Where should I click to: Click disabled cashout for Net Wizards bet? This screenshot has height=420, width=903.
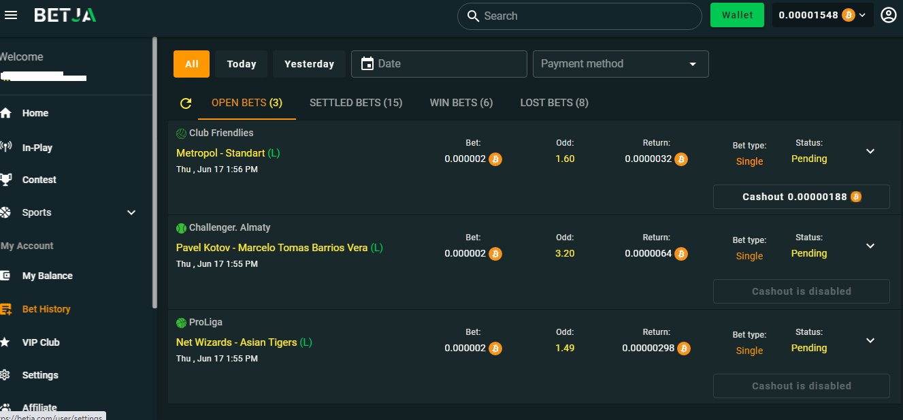(802, 386)
